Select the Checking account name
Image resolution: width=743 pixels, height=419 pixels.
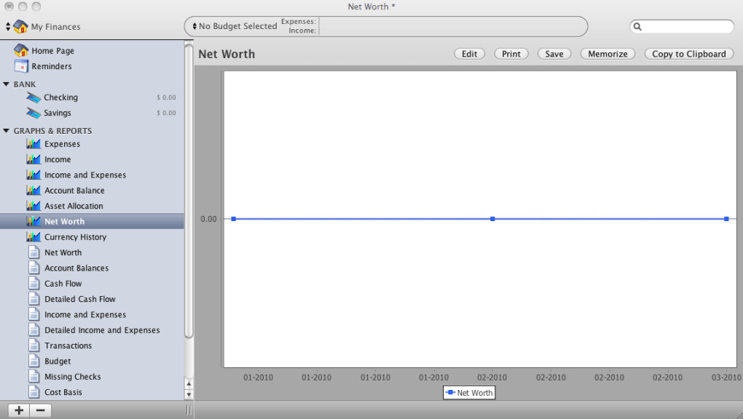coord(60,97)
